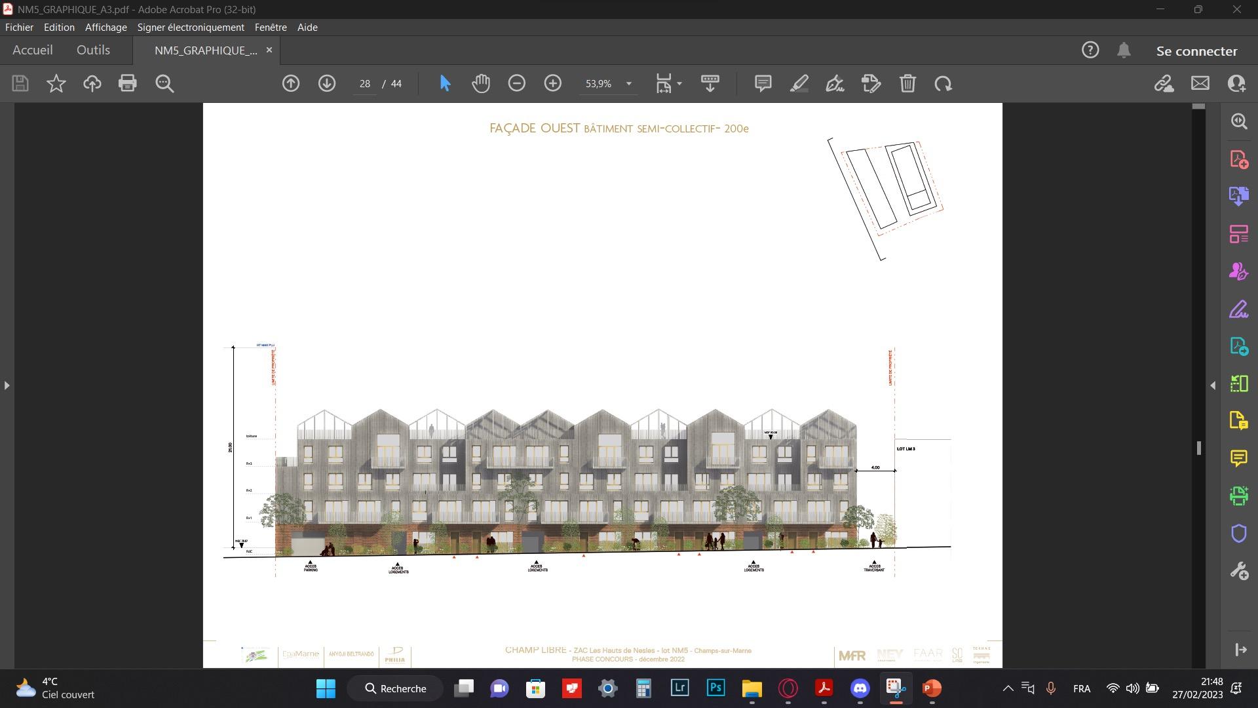The height and width of the screenshot is (708, 1258).
Task: Zoom in with the plus button
Action: point(553,83)
